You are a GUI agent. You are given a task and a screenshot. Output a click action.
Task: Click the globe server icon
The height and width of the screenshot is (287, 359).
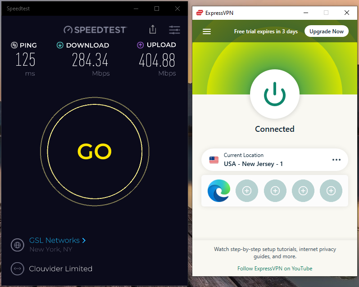click(x=18, y=245)
